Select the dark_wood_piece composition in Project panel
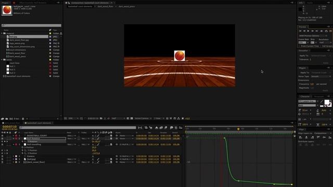 18,57
